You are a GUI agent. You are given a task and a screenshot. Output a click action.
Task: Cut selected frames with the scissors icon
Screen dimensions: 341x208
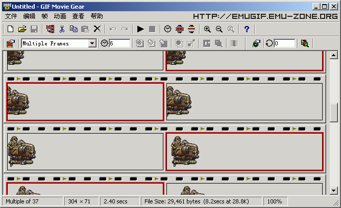tap(62, 29)
